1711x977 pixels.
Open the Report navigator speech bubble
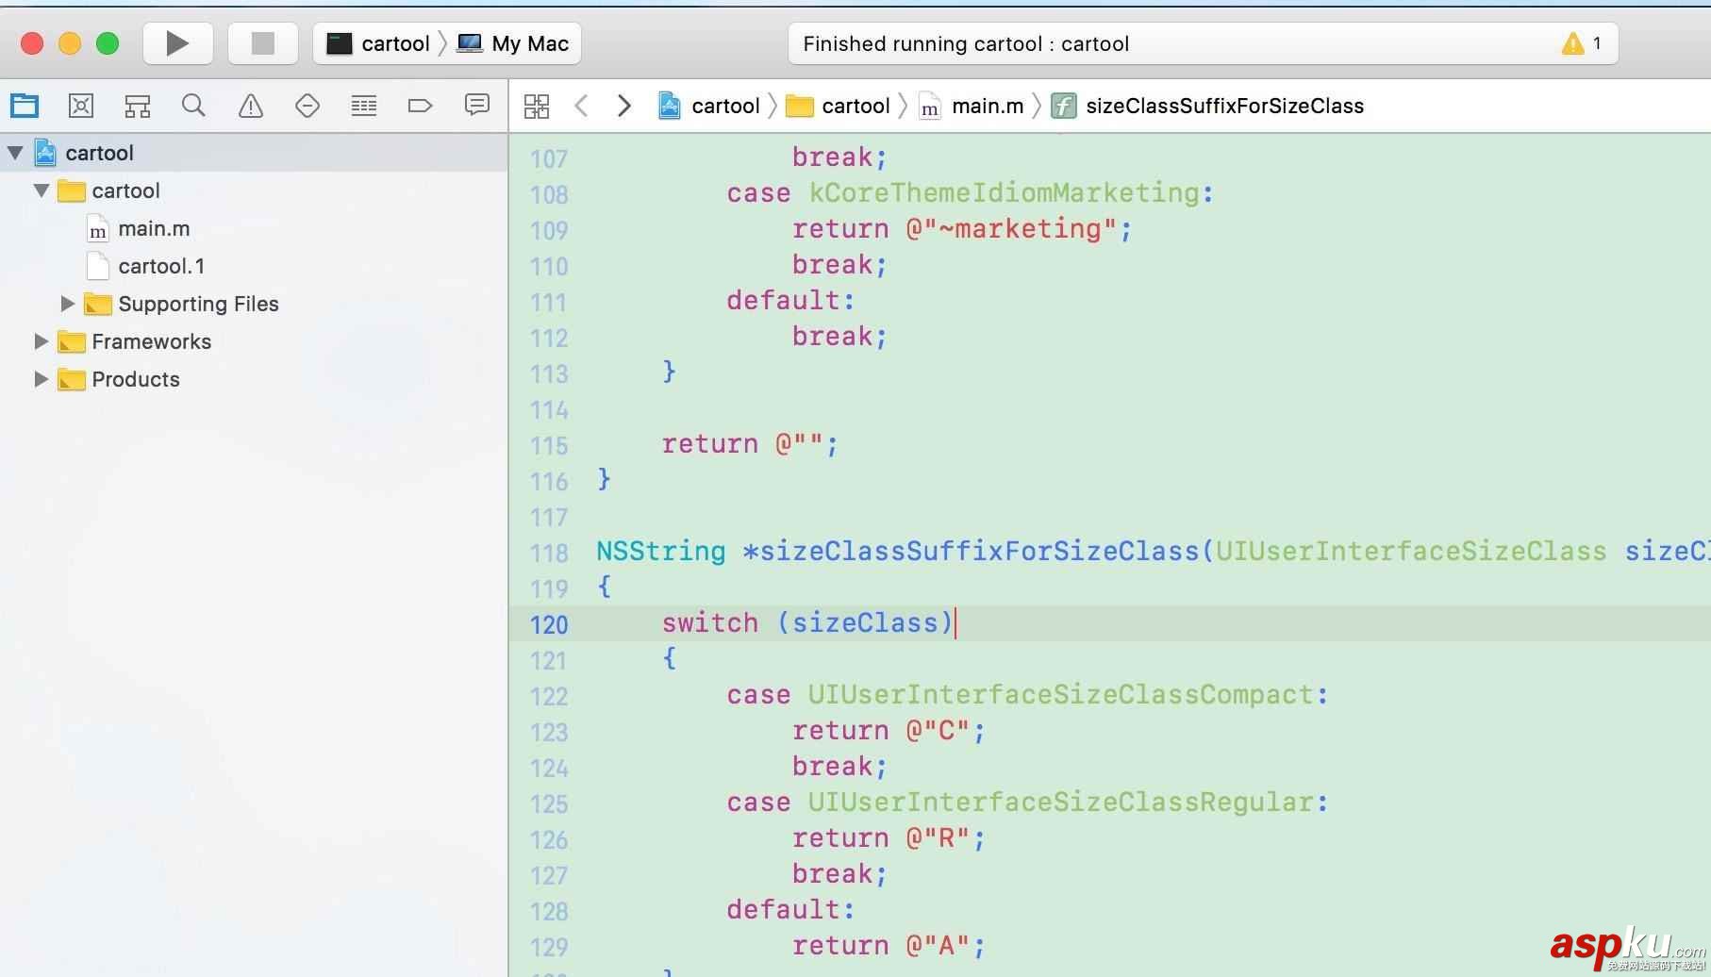point(477,105)
